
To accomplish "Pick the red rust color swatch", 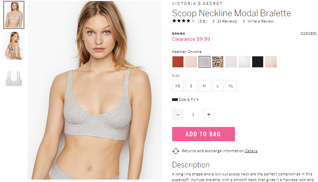I will coord(178,62).
